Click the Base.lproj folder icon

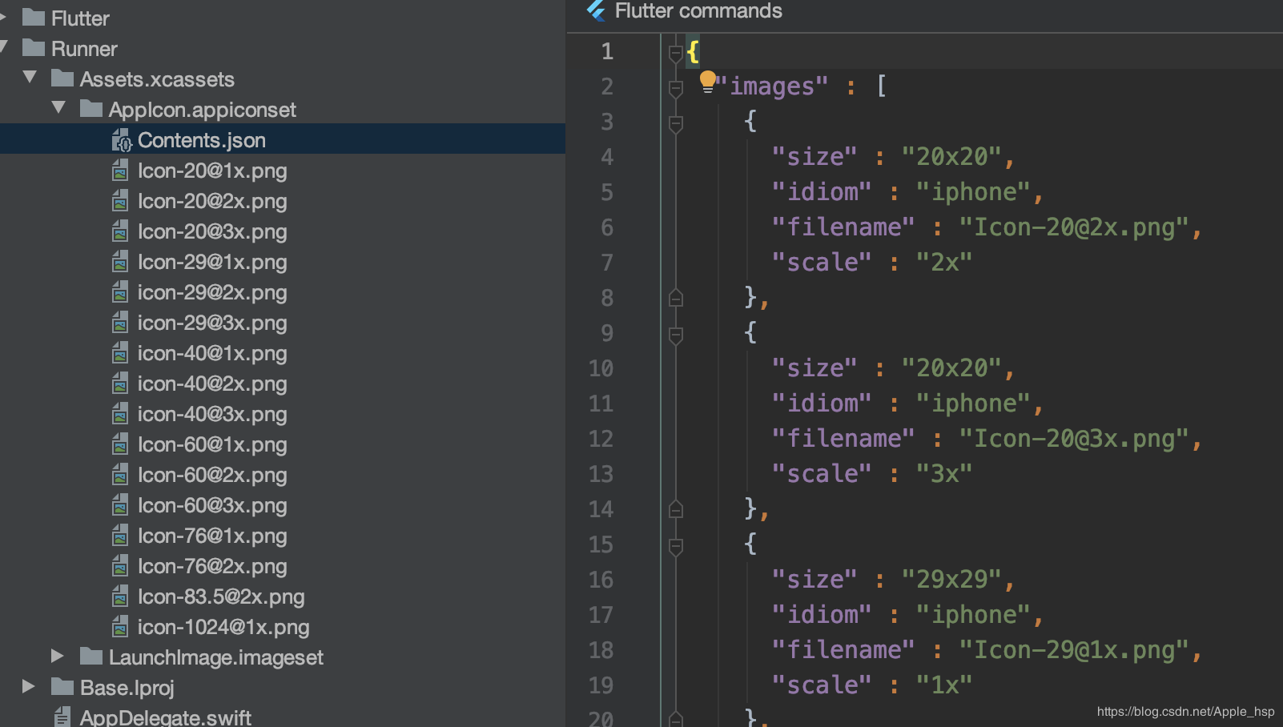62,687
